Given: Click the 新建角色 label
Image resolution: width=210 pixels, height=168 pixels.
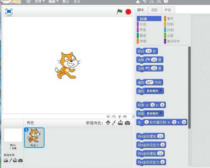Looking at the screenshot, I should pyautogui.click(x=94, y=123).
